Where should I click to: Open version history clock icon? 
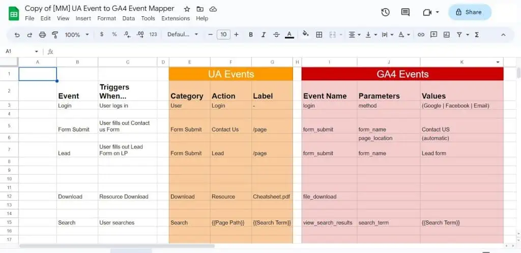tap(385, 12)
